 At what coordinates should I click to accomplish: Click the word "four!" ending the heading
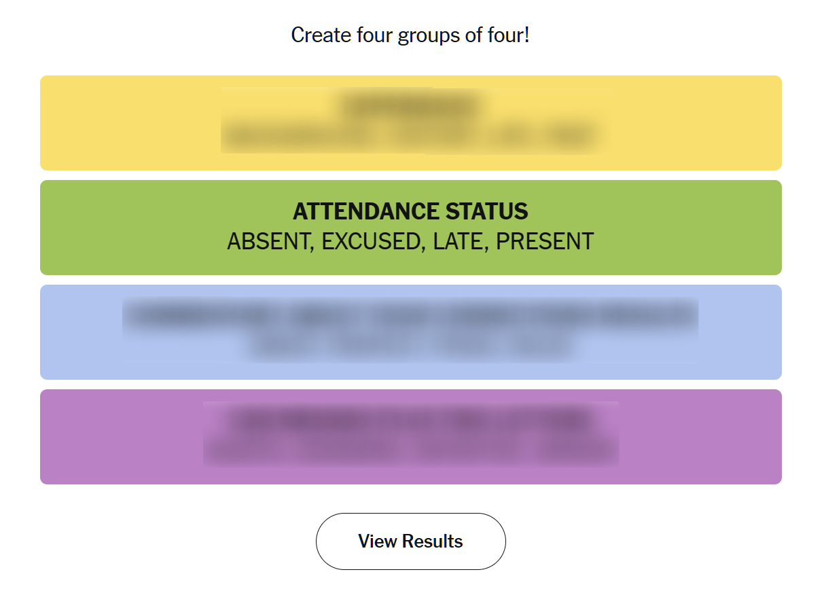click(x=507, y=35)
